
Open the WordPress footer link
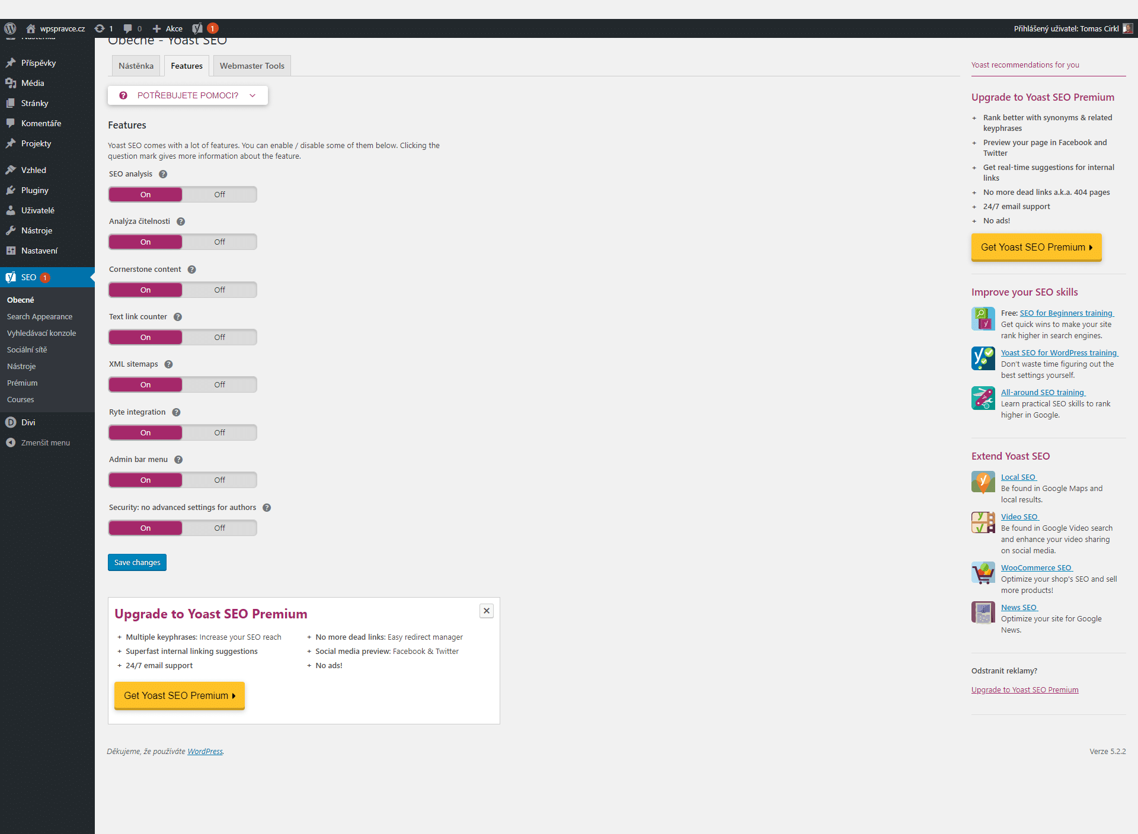point(205,751)
